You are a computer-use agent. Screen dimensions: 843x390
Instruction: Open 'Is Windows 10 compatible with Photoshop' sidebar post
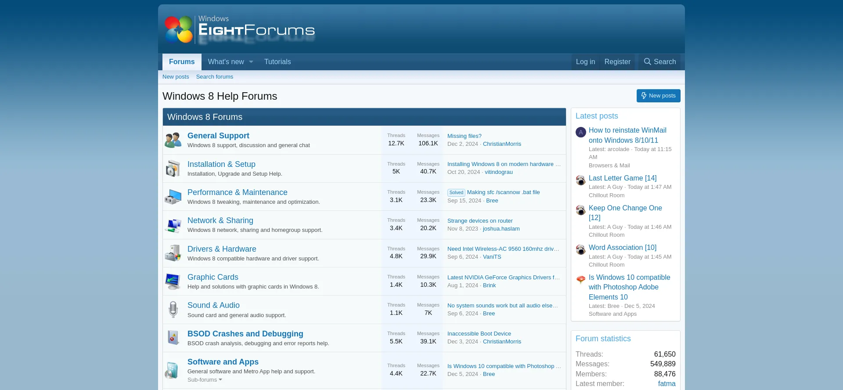tap(630, 287)
